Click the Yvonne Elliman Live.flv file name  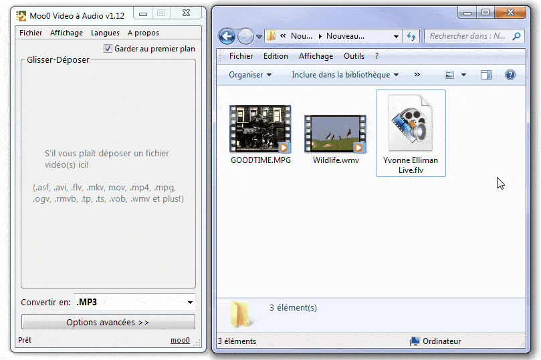click(x=411, y=165)
